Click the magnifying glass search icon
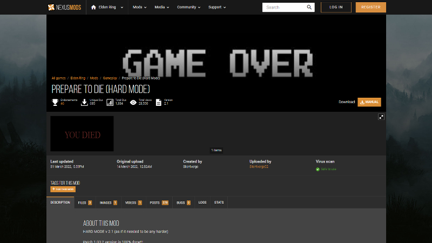Image resolution: width=432 pixels, height=243 pixels. coord(309,7)
